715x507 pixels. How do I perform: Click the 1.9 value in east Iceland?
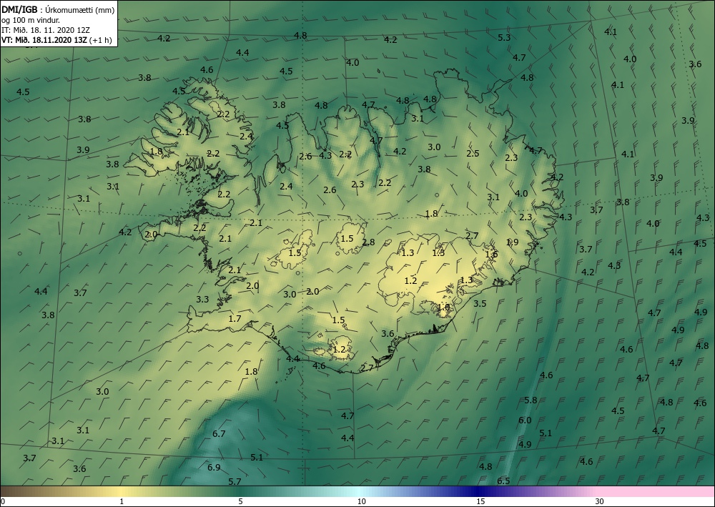point(512,242)
